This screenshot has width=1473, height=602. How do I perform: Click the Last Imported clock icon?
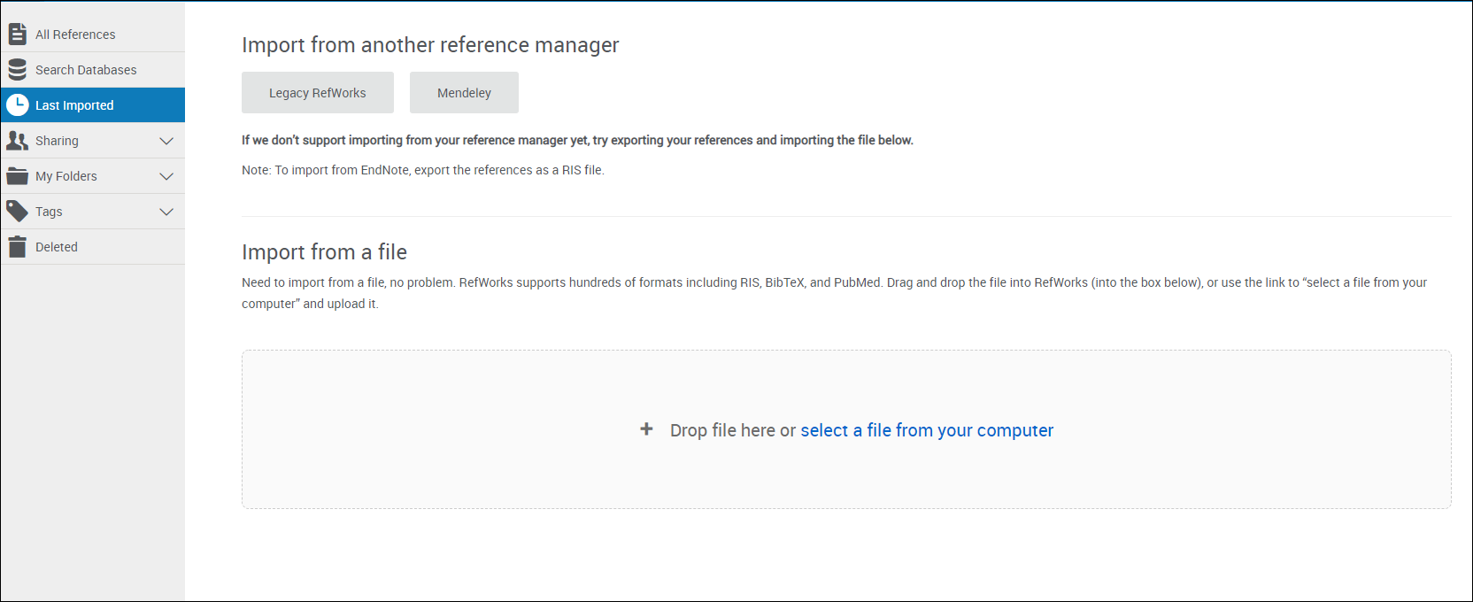pos(17,105)
